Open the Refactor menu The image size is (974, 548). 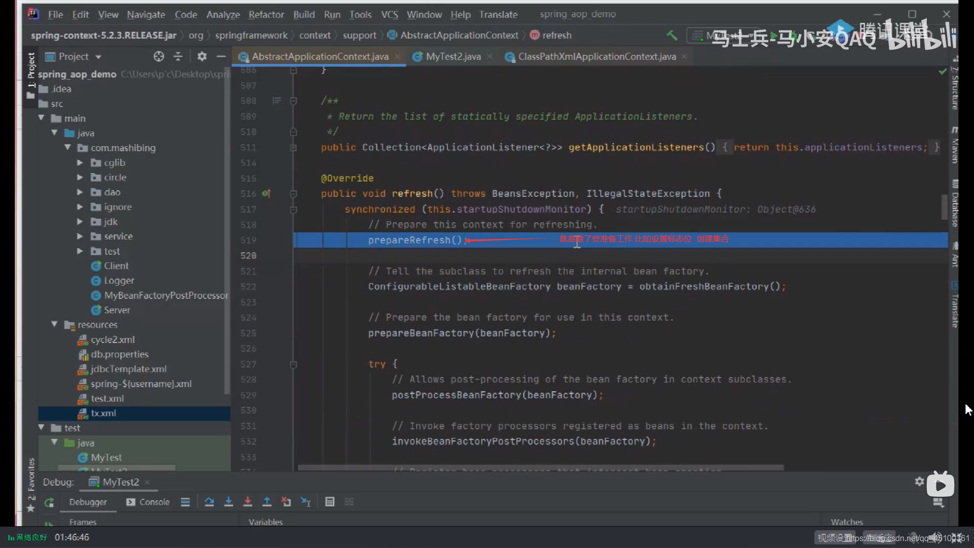266,14
